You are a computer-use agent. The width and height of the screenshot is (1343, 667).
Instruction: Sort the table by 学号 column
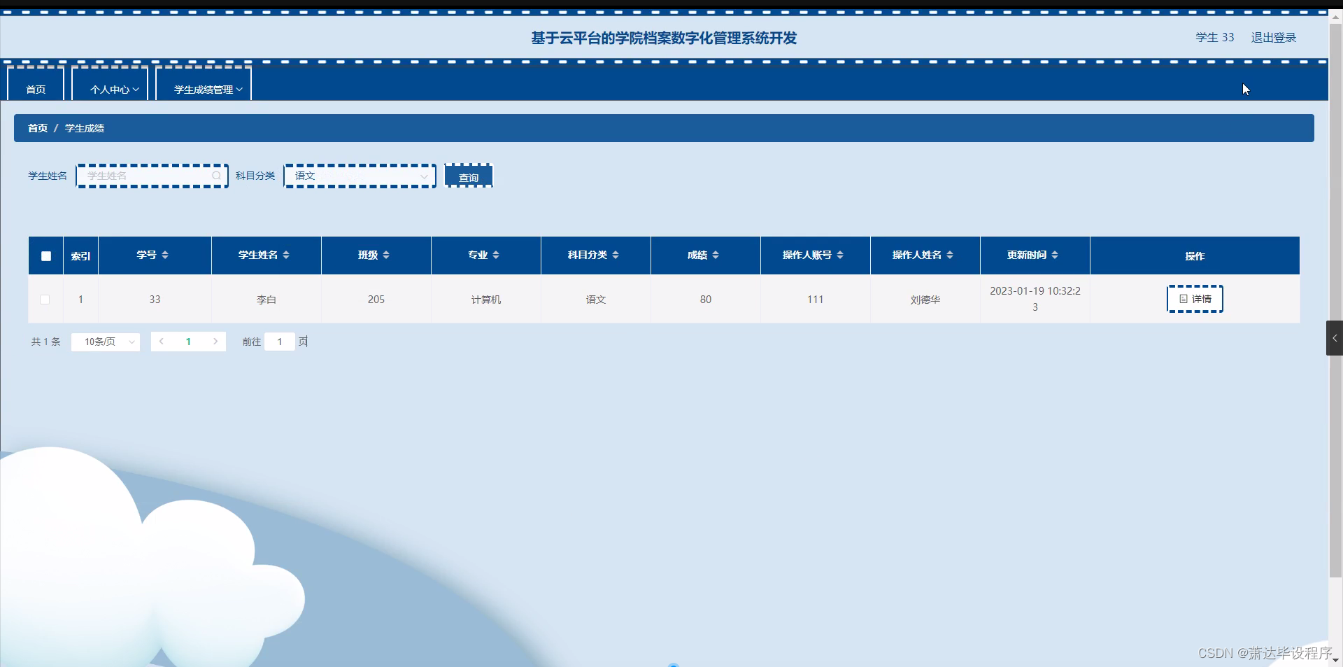[165, 255]
